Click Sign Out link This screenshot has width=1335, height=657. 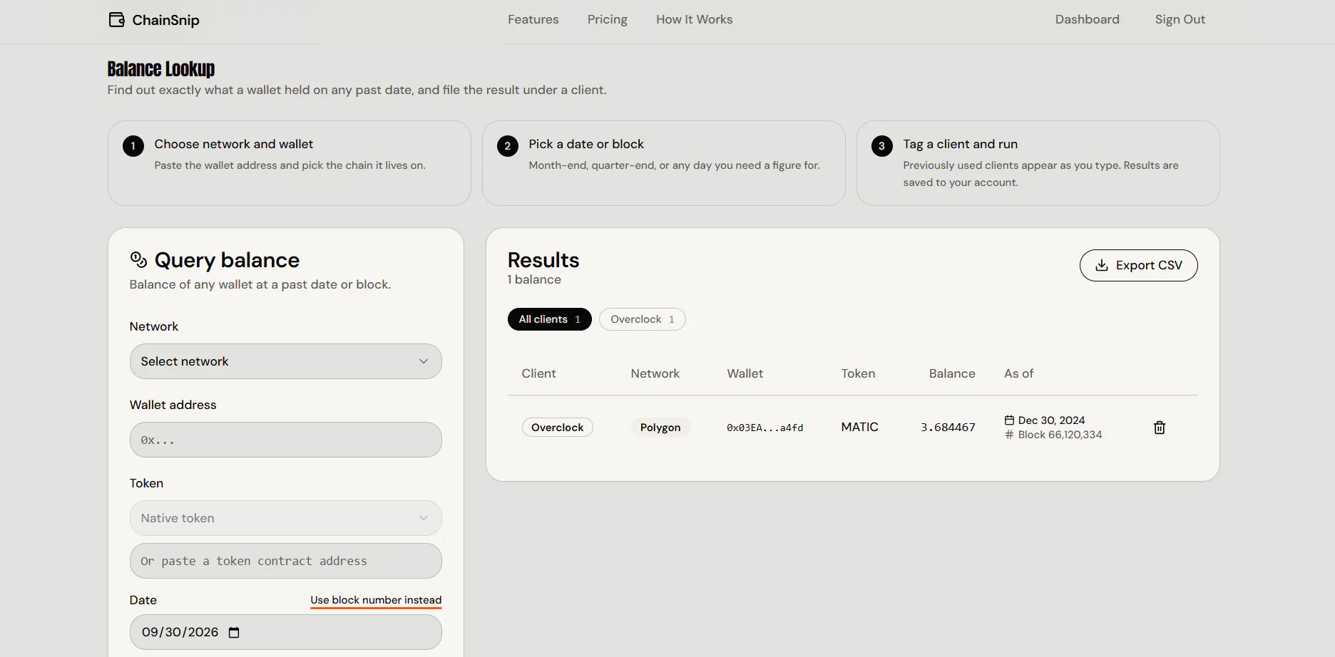(1180, 19)
